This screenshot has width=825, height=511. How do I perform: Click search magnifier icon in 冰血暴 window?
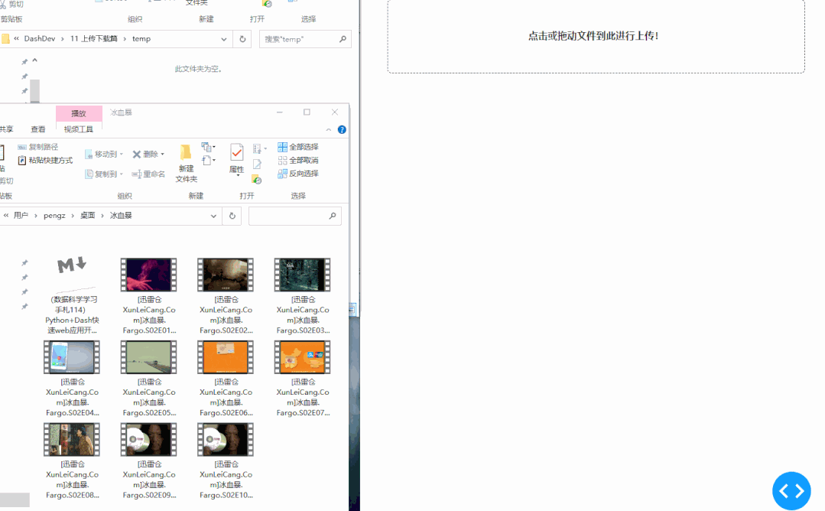333,216
